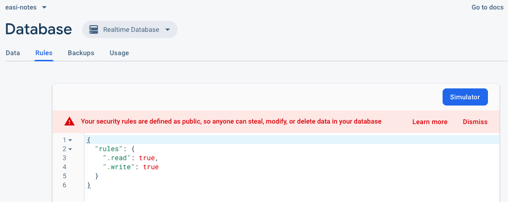Click the security warning message text
508x202 pixels.
[231, 122]
